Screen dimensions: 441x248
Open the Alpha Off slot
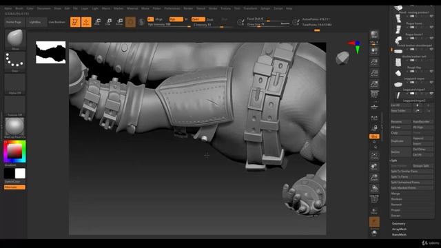15,84
